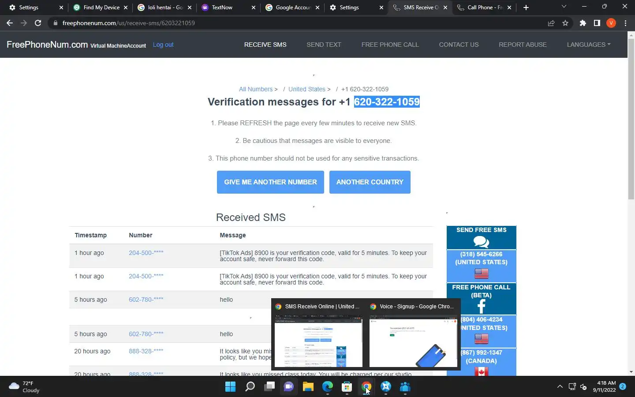Open Microsoft Store from taskbar

347,387
